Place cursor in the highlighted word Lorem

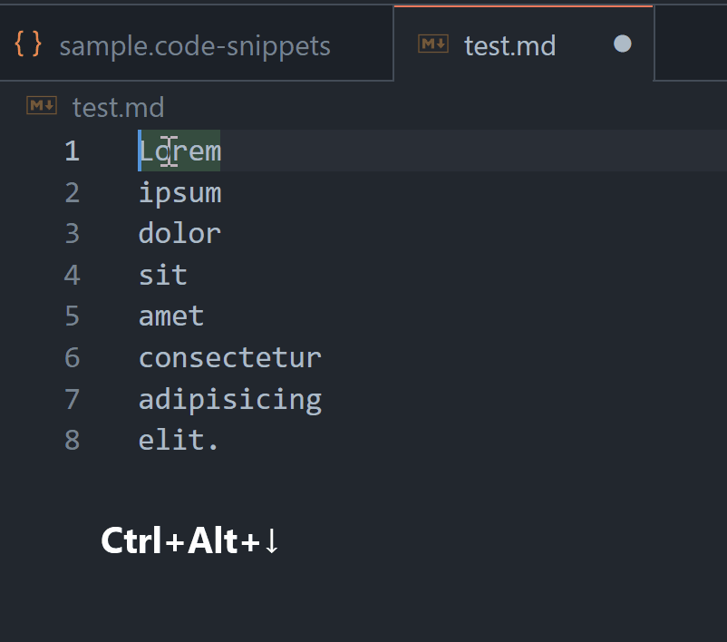pos(179,151)
